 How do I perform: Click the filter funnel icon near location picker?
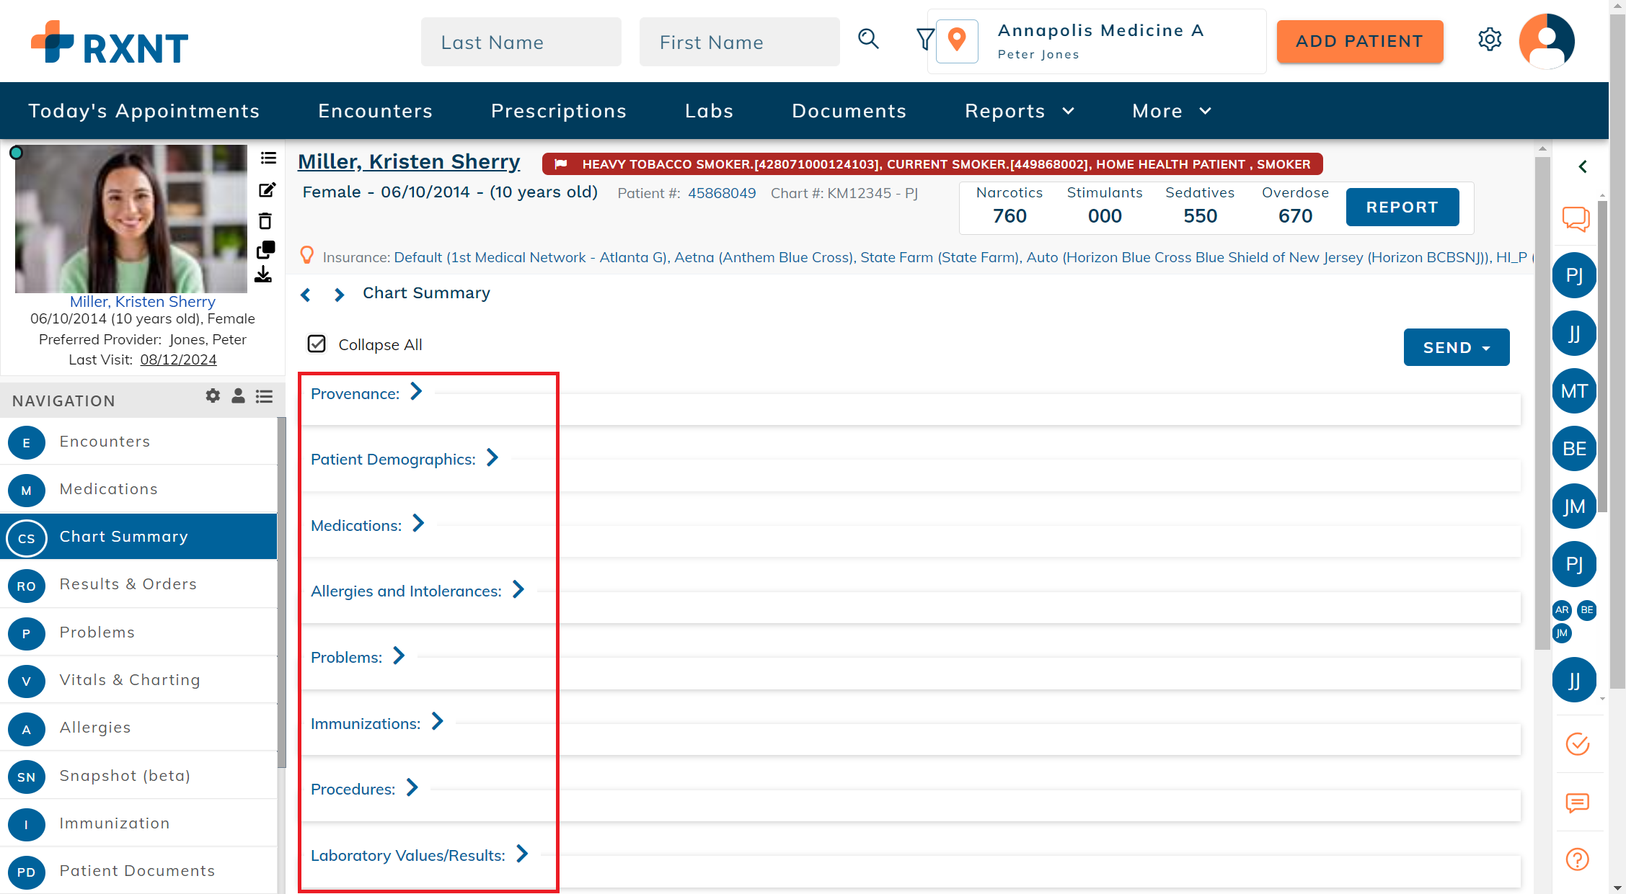coord(925,40)
